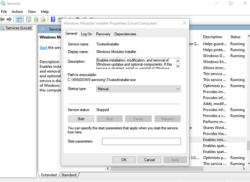Click the Status column header
This screenshot has height=182, width=250.
[237, 37]
